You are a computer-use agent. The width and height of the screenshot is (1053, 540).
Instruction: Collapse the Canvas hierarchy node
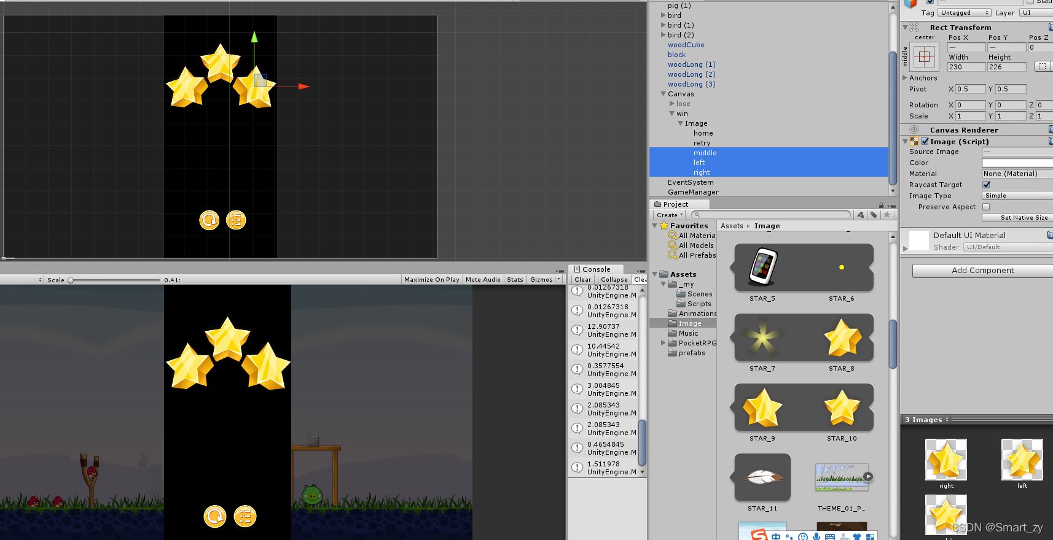(663, 94)
